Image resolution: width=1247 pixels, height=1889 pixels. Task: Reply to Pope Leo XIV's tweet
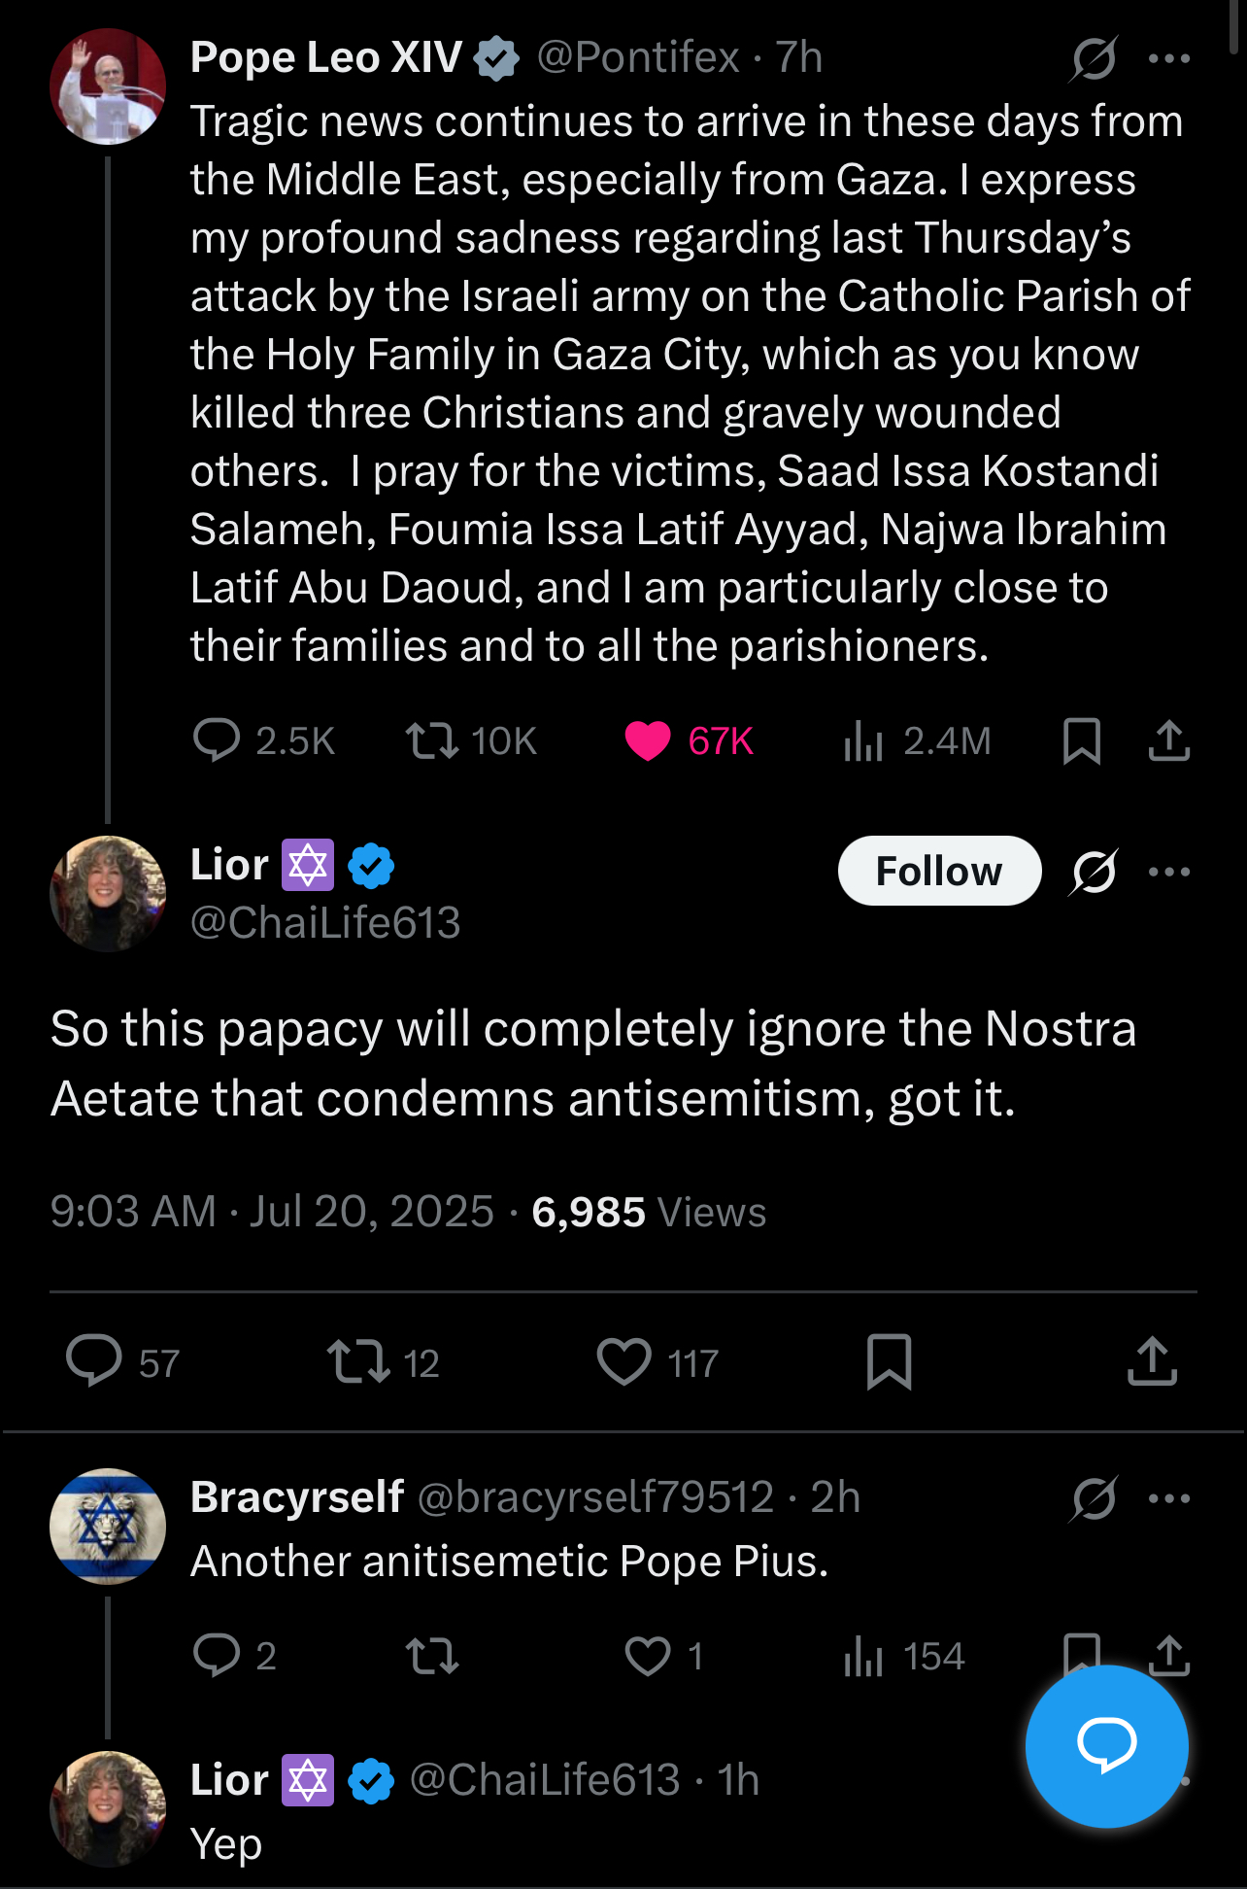point(217,740)
